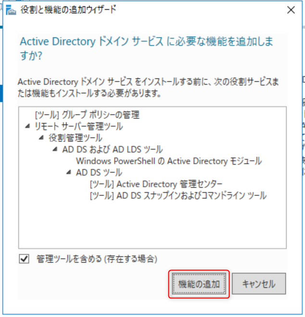Collapse リモート サーバー管理ツール node
305x317 pixels.
point(27,126)
